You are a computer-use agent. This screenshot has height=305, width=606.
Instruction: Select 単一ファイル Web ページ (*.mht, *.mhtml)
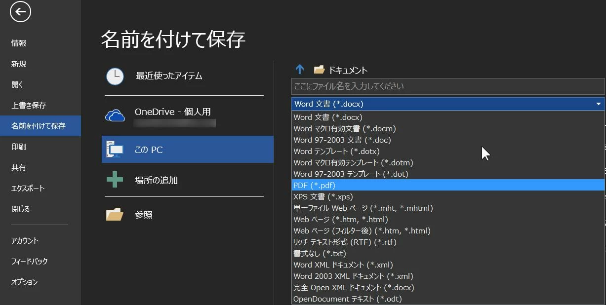tap(448, 208)
